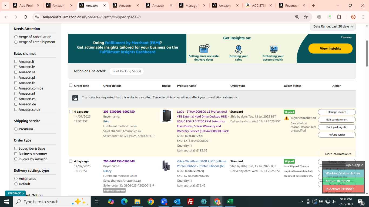Select order 206-6306693-5902750 checkbox

pos(71,112)
